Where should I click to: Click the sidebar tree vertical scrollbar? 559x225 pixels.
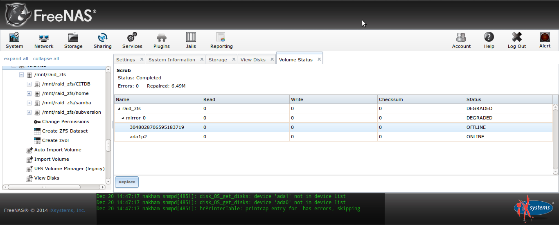(x=108, y=126)
